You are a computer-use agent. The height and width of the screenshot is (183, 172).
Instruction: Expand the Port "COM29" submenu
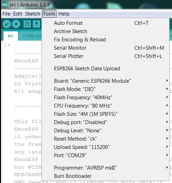pyautogui.click(x=105, y=155)
